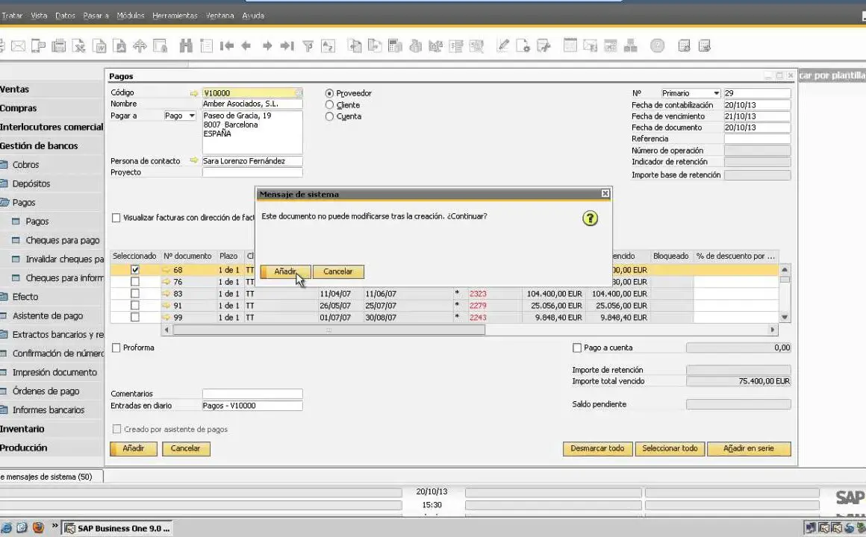Click the A-Z Sort icon
This screenshot has height=537, width=866.
(328, 45)
